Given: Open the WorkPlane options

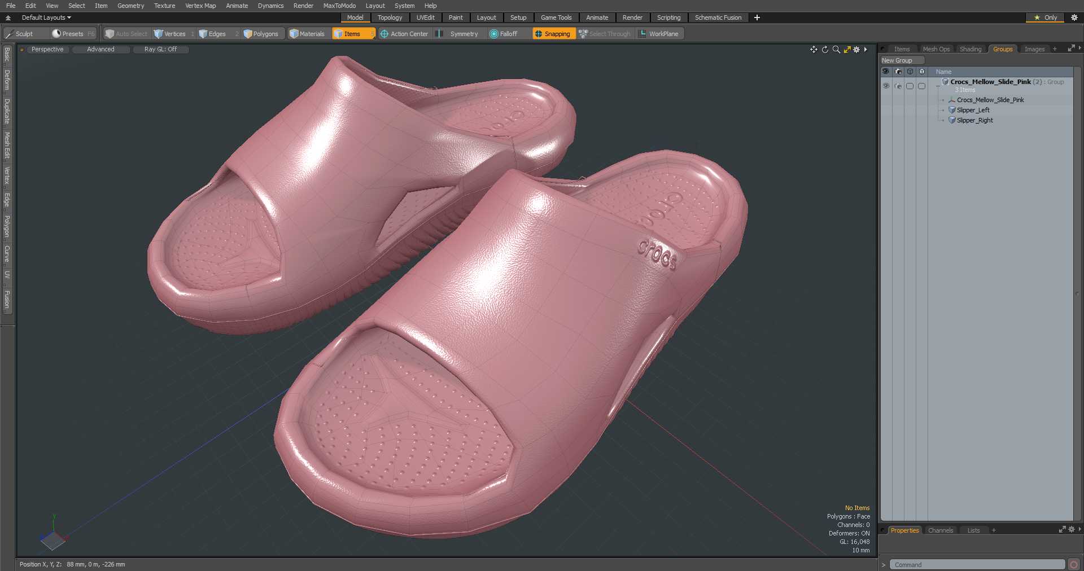Looking at the screenshot, I should 659,34.
